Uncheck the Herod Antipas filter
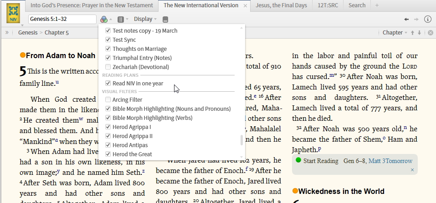 [108, 145]
